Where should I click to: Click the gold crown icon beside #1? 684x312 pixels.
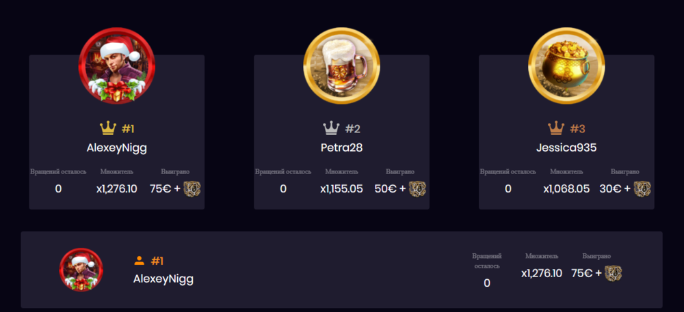(x=108, y=128)
